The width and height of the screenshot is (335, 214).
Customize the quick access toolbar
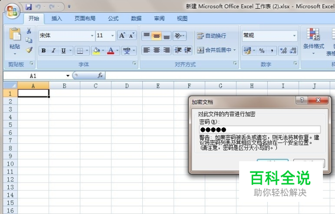69,7
